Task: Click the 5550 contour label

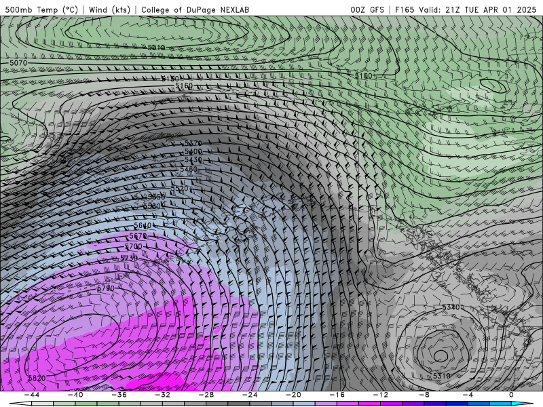Action: pyautogui.click(x=157, y=197)
